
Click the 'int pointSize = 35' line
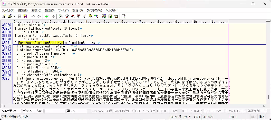coord(34,57)
